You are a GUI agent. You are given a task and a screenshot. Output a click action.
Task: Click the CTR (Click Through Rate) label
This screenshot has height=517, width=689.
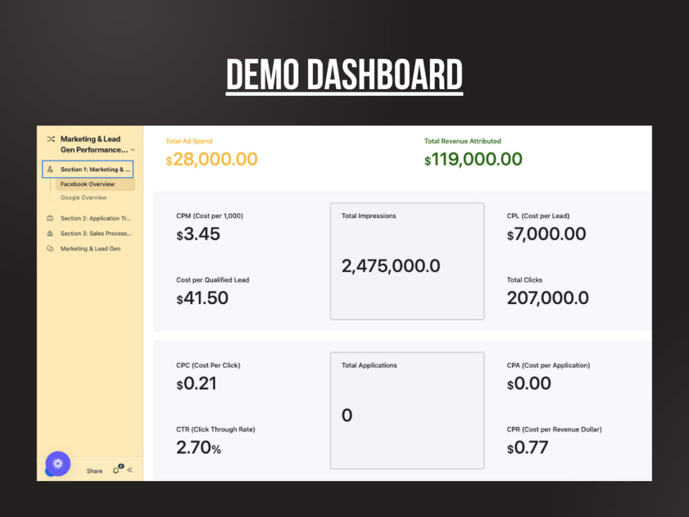(x=216, y=429)
